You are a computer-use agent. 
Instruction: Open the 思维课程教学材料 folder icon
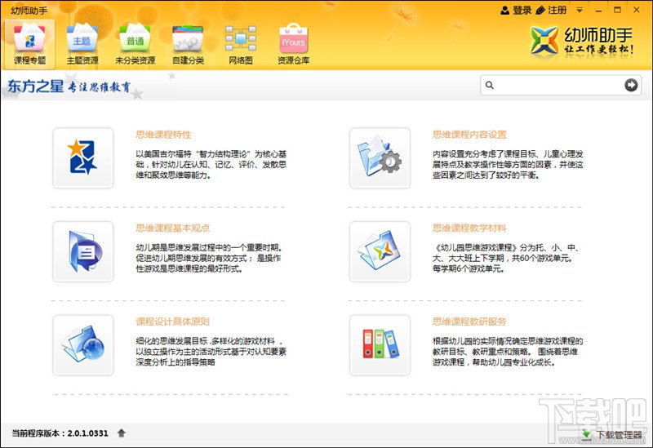click(x=380, y=252)
